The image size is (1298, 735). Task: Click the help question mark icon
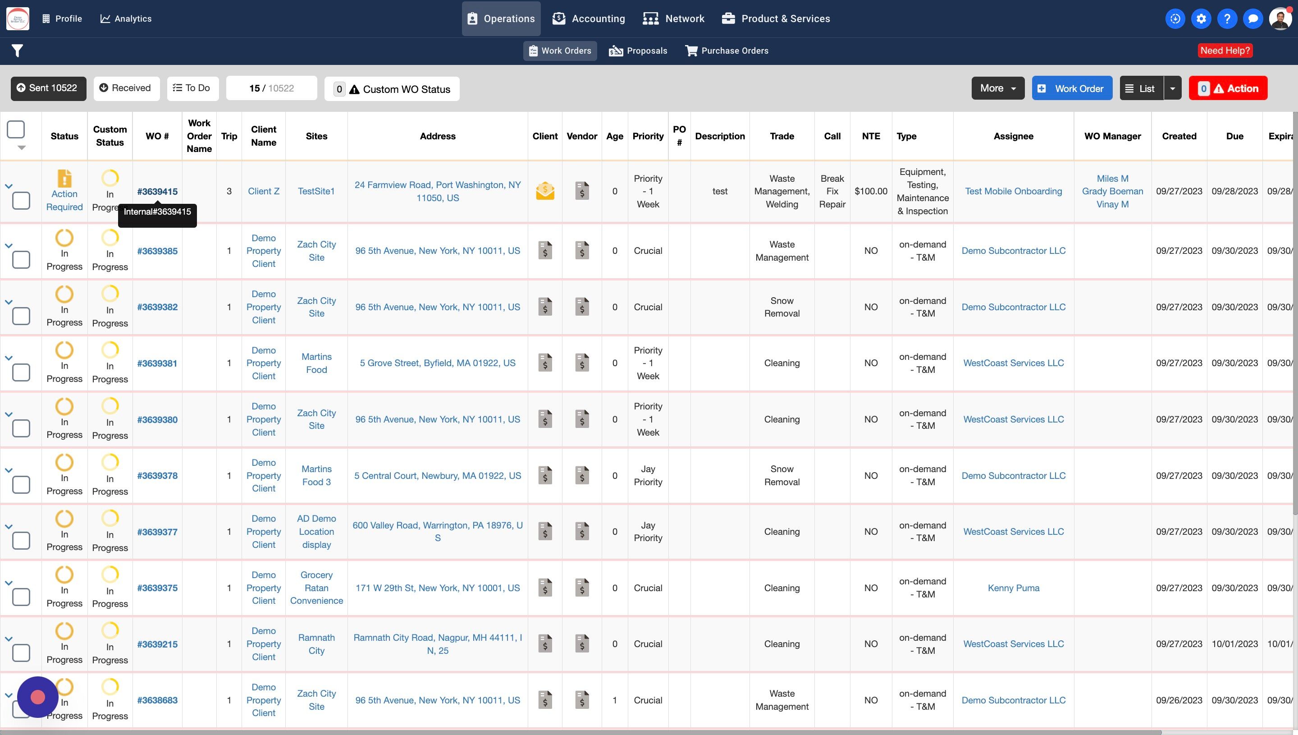(1227, 18)
